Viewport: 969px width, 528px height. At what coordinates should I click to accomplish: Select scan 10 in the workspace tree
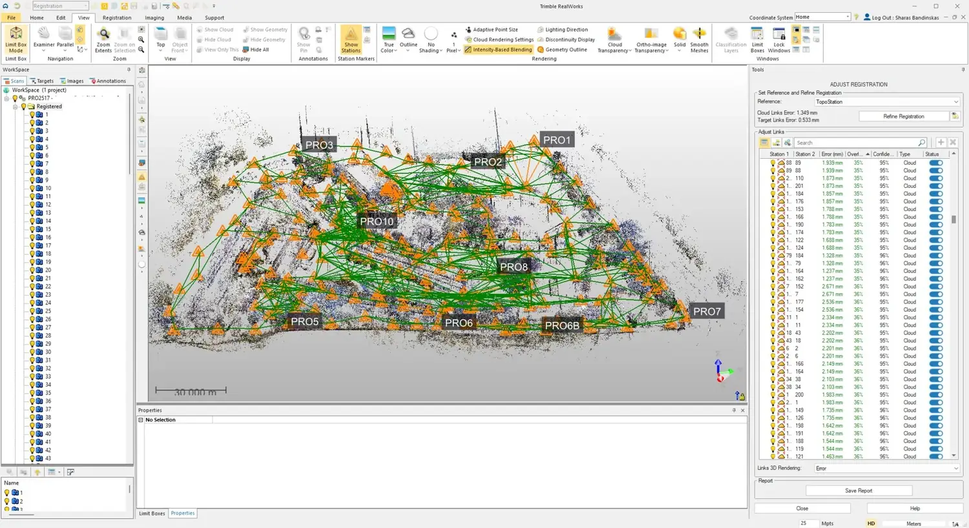pos(48,188)
